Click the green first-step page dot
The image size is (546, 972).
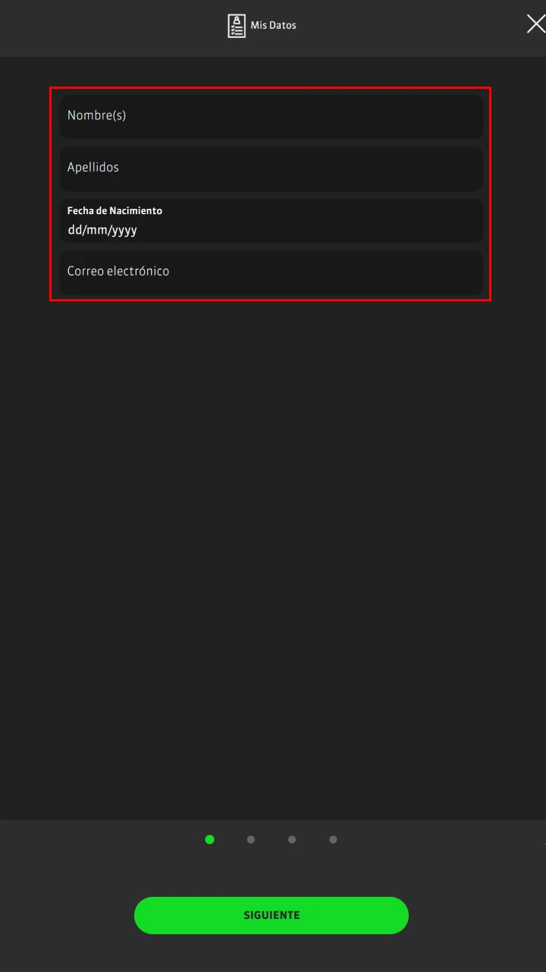pyautogui.click(x=210, y=839)
